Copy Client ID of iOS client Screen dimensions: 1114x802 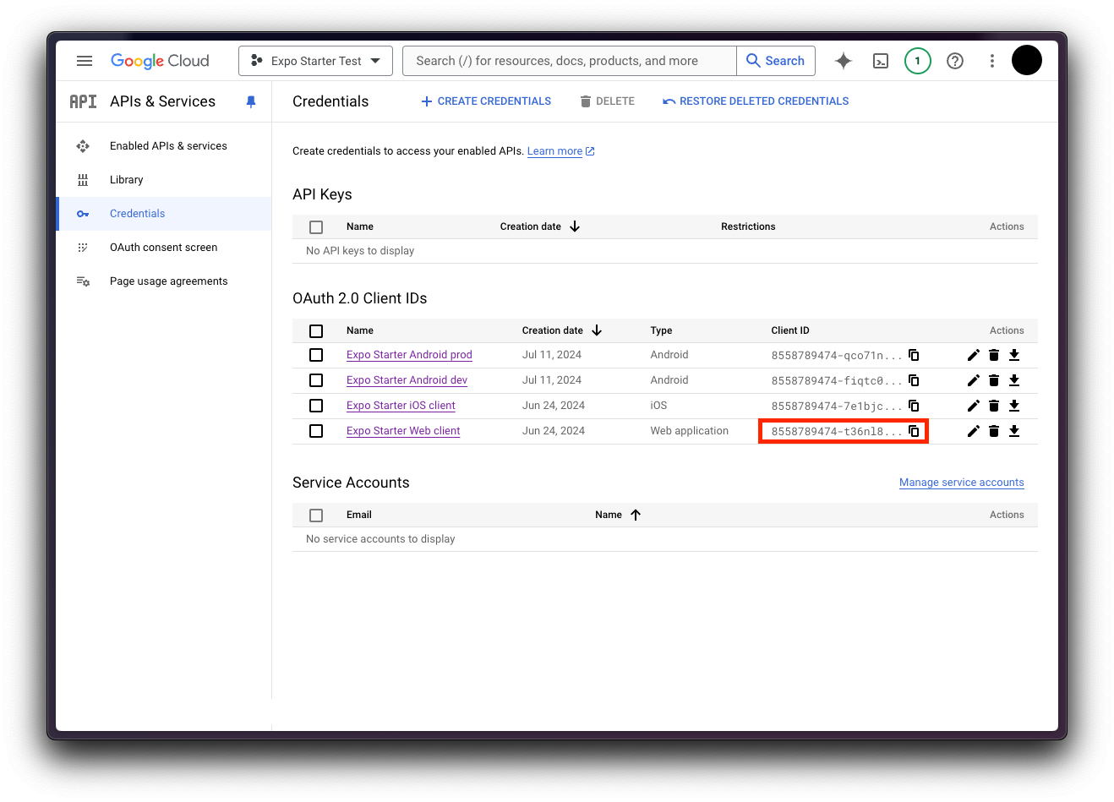(914, 406)
